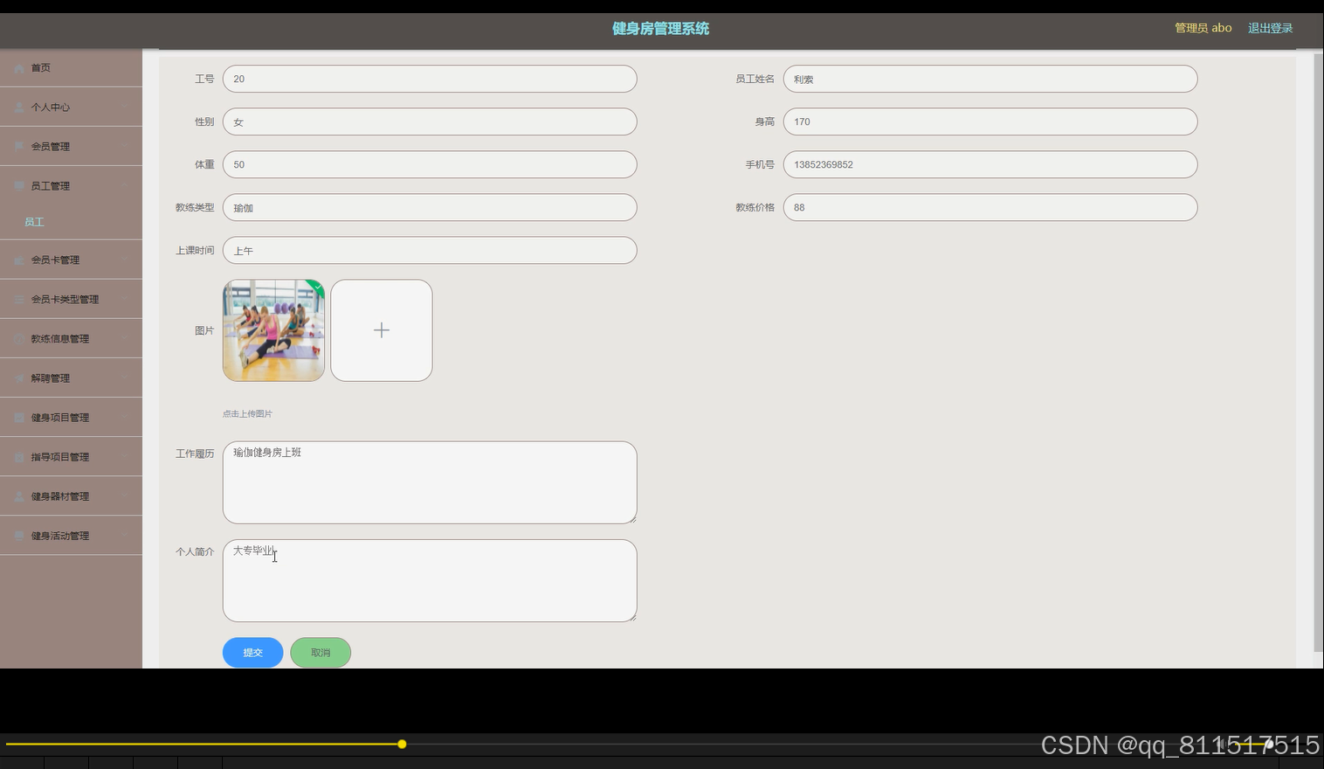Open the 会员管理 menu label
Image resolution: width=1324 pixels, height=769 pixels.
[x=51, y=147]
